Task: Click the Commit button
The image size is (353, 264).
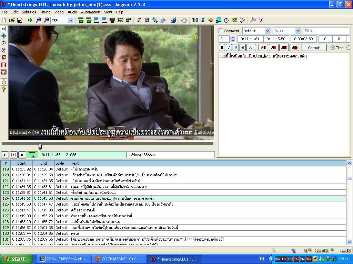Action: 314,48
